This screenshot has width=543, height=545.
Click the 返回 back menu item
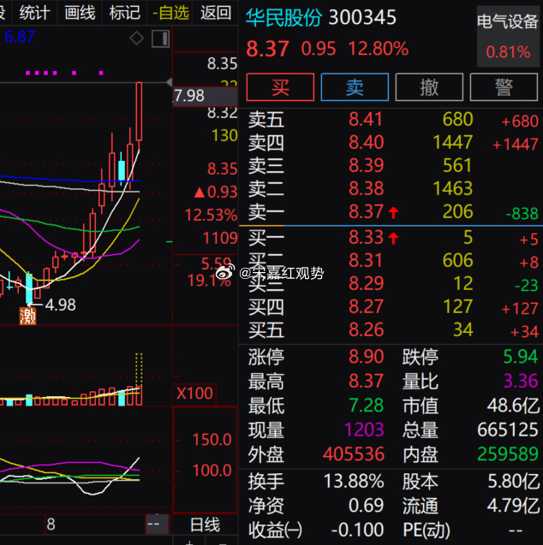216,13
